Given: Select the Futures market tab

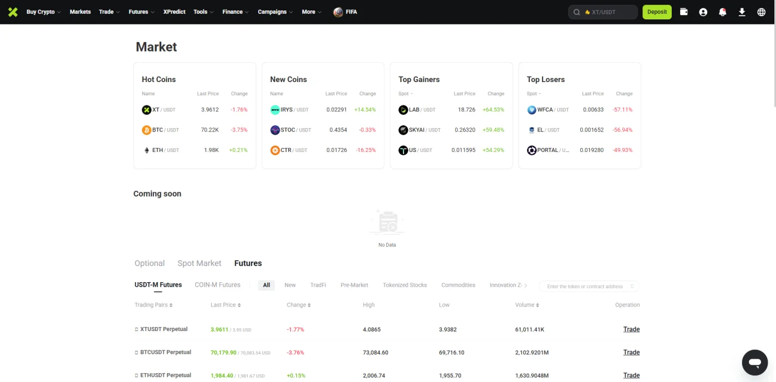Looking at the screenshot, I should pos(248,263).
